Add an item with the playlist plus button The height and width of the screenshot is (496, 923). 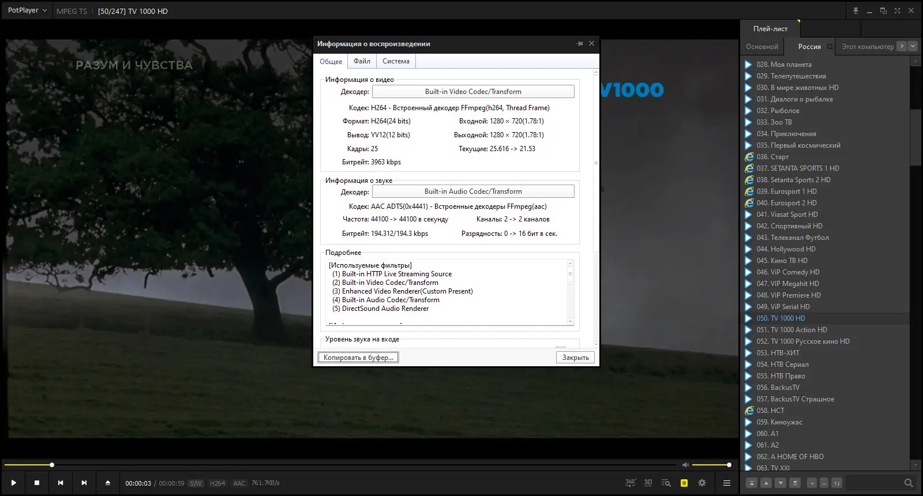tap(812, 483)
